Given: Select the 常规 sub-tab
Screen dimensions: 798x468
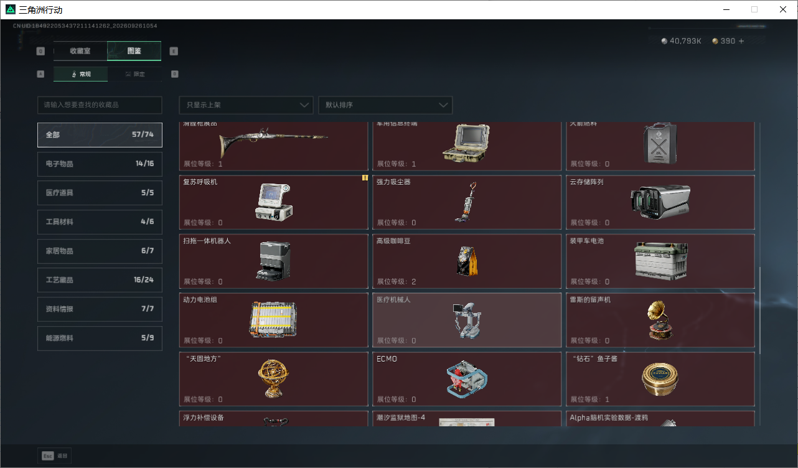Looking at the screenshot, I should pyautogui.click(x=80, y=74).
